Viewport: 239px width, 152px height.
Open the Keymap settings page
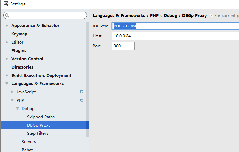click(x=19, y=34)
